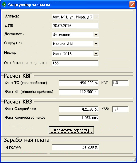Viewport: 137px width, 163px height.
Task: Click the Факт ВП валовая прибыль field
Action: [79, 92]
